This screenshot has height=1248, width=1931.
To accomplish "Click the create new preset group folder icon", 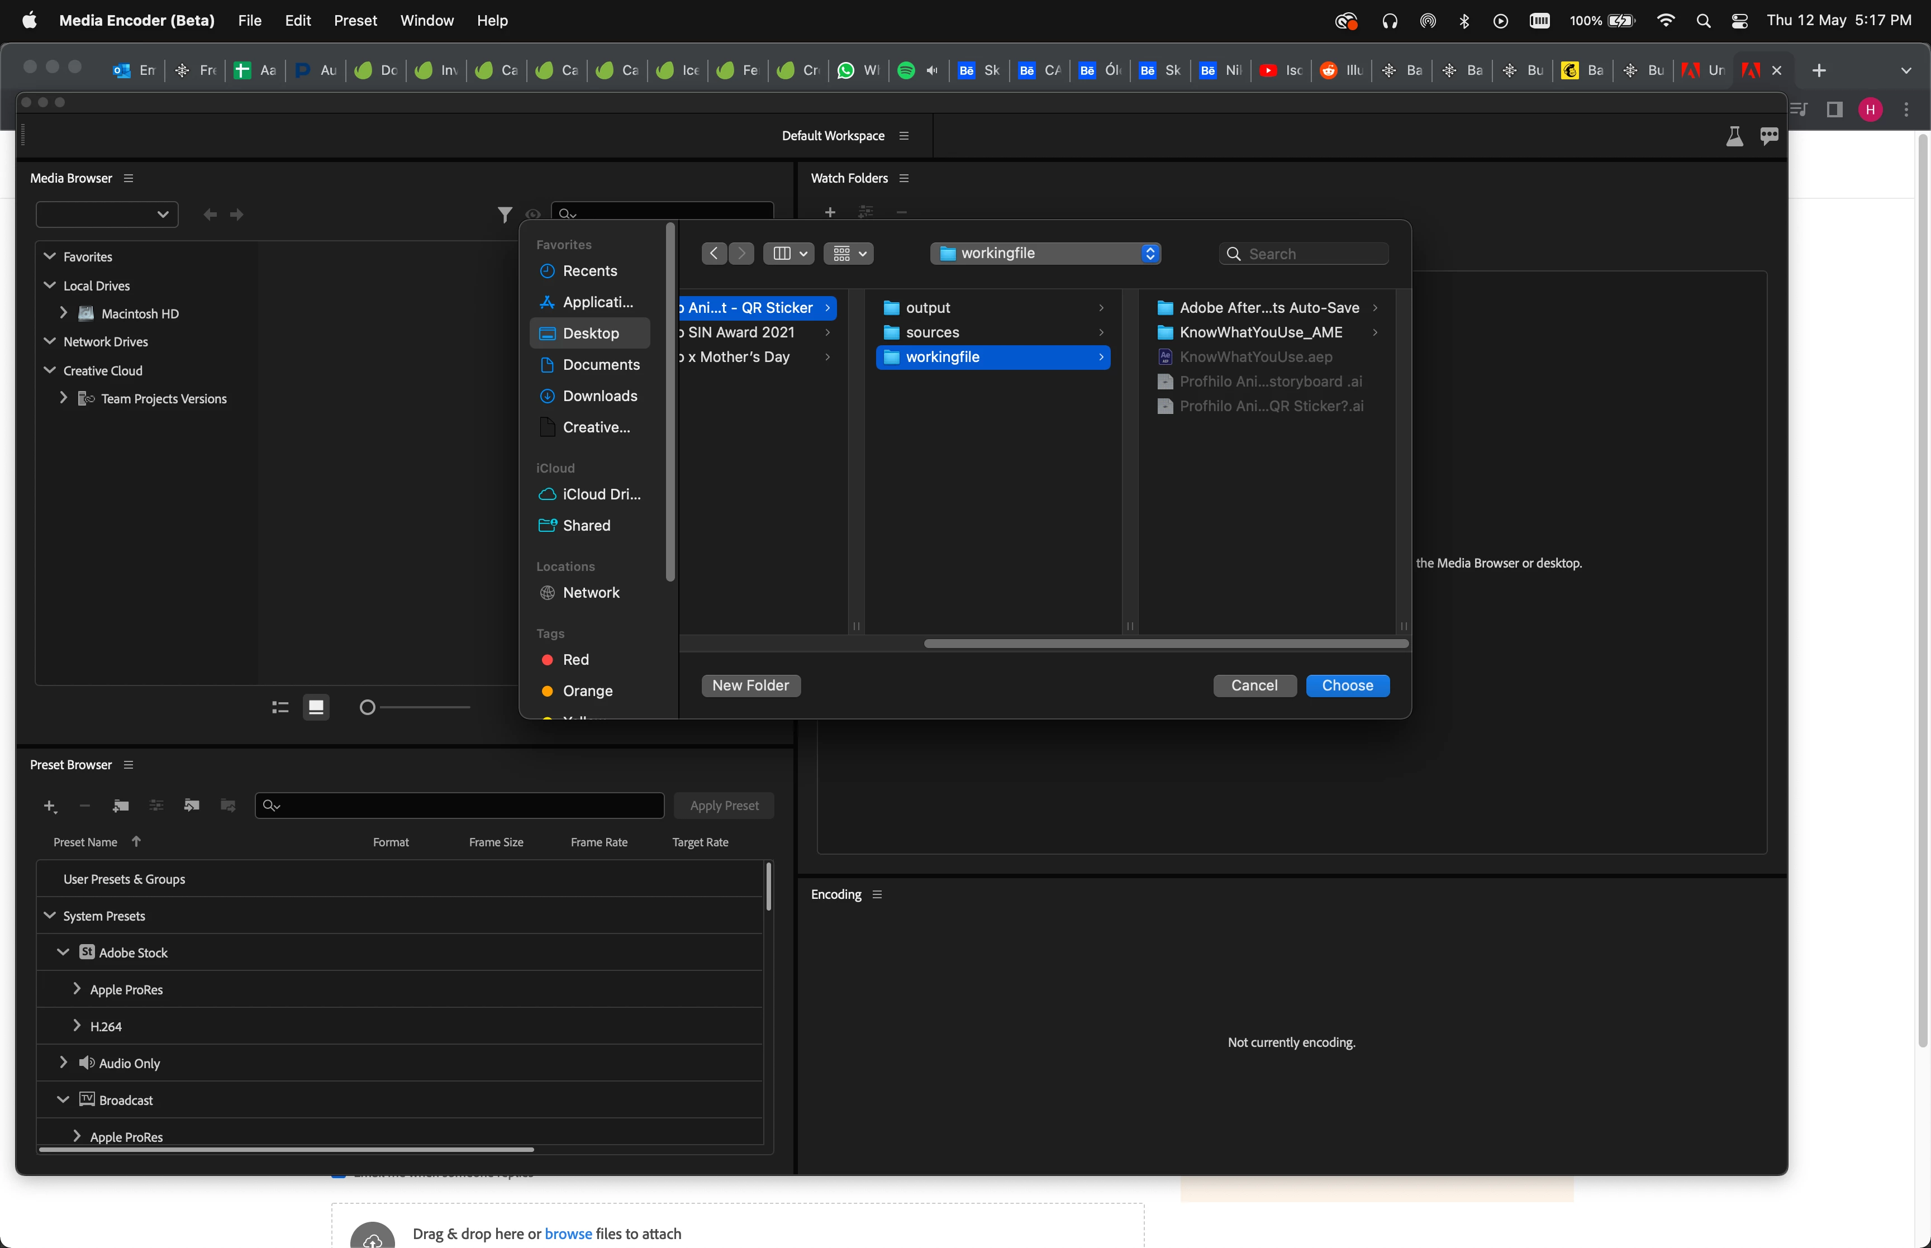I will coord(121,806).
